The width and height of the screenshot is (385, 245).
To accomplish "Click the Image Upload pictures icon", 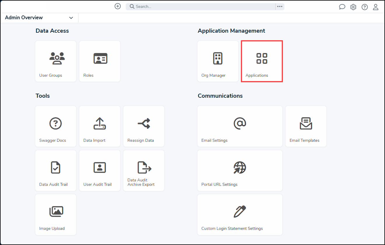I will [x=56, y=211].
